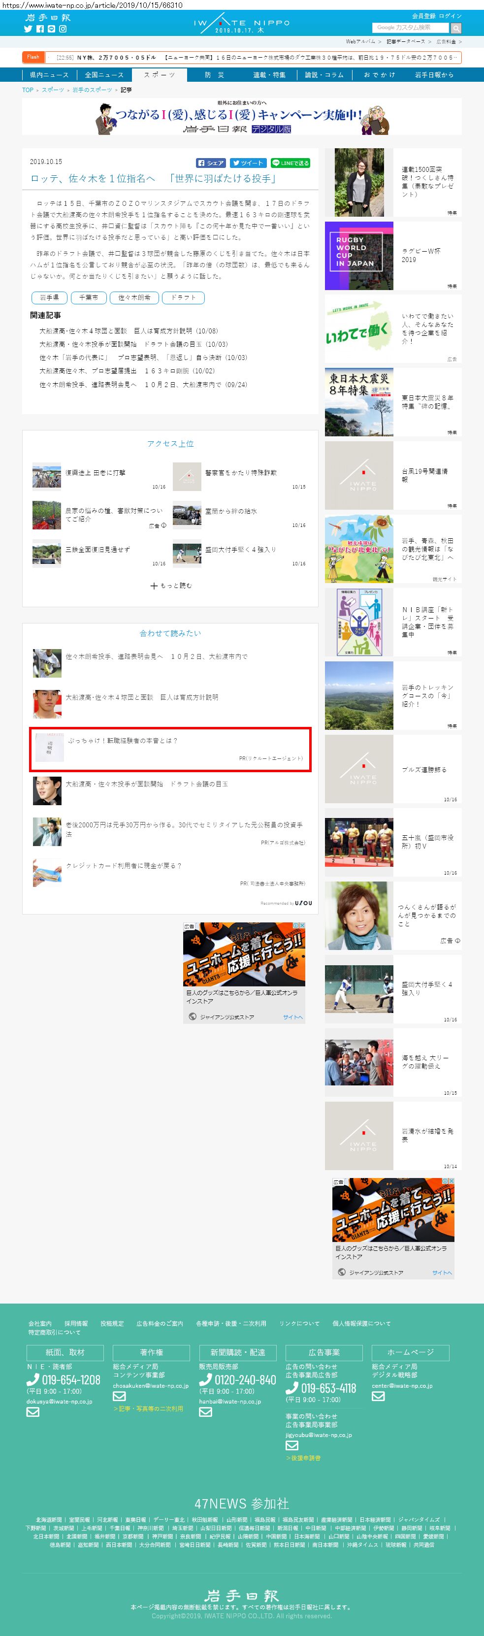
Task: Open 岩手のスポーツ breadcrumb link
Action: coord(92,90)
